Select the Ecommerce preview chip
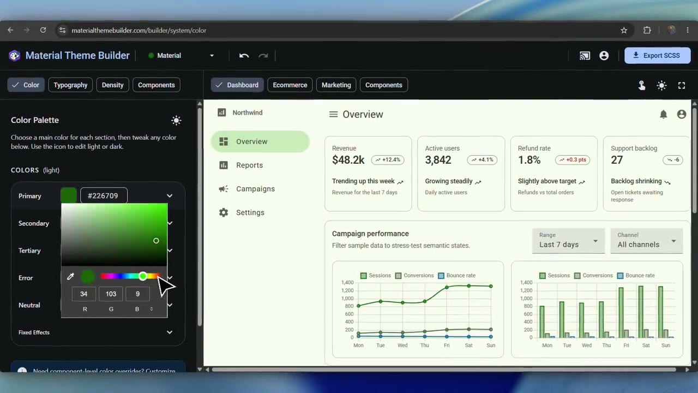698x393 pixels. (x=290, y=85)
